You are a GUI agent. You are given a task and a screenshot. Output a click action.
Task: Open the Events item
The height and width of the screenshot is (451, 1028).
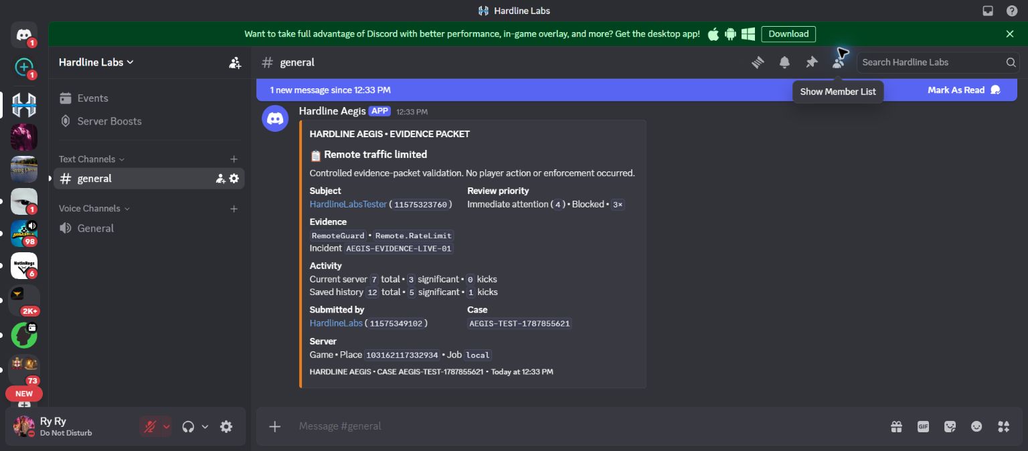pos(149,98)
